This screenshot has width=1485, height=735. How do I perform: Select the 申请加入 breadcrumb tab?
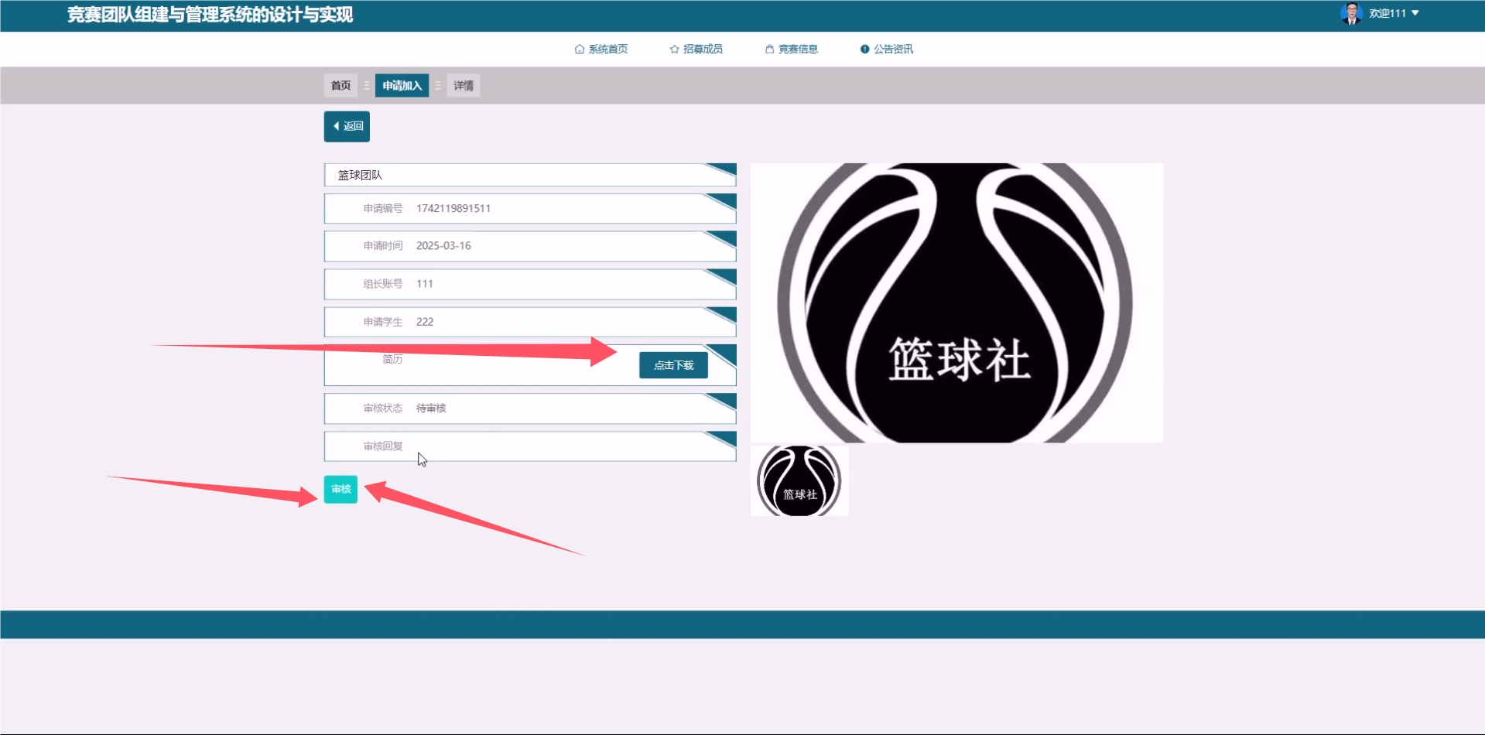click(402, 86)
